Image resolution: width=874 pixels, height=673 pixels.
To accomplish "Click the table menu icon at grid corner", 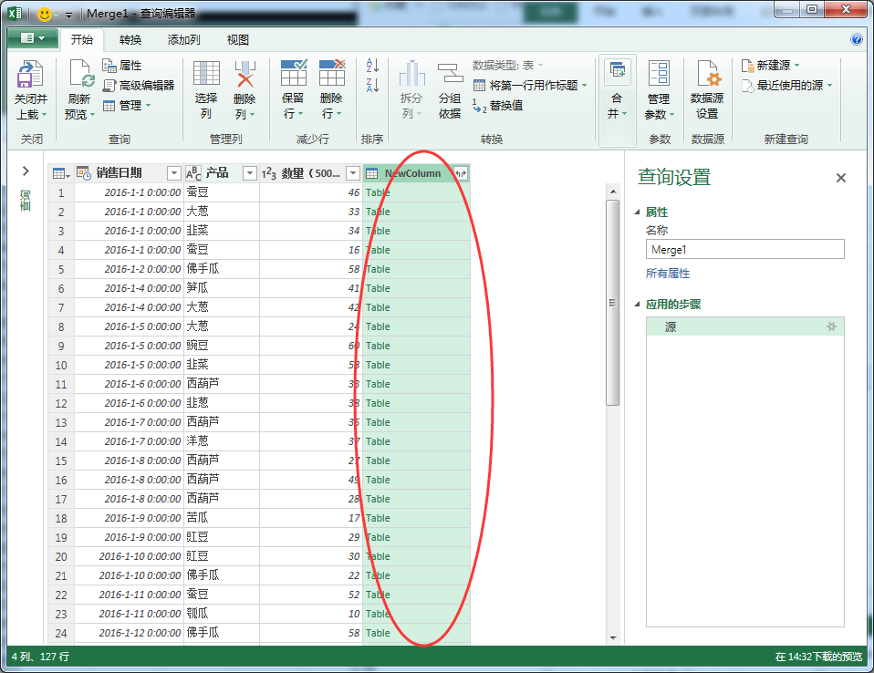I will pos(61,174).
